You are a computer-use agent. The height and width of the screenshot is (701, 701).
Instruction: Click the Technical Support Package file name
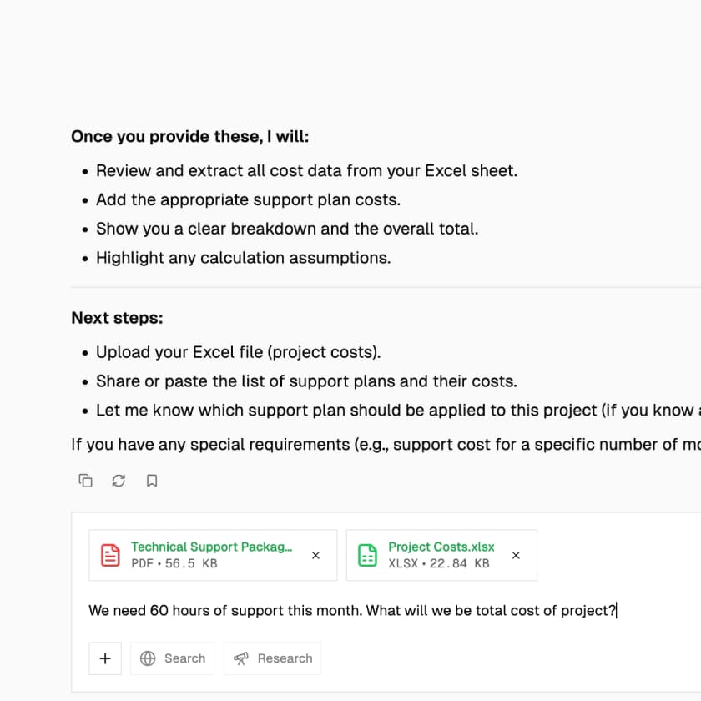point(212,547)
